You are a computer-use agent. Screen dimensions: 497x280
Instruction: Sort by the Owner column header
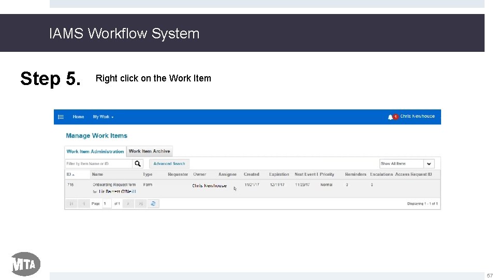[200, 174]
